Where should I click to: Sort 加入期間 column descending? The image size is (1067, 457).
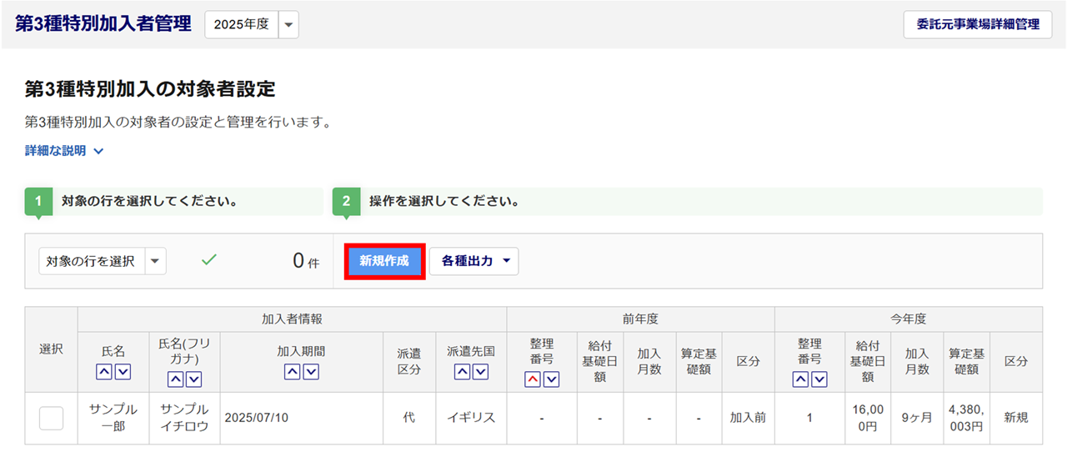(x=311, y=373)
